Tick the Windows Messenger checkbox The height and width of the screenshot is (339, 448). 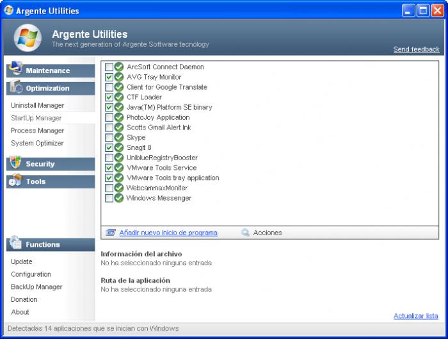[x=109, y=198]
